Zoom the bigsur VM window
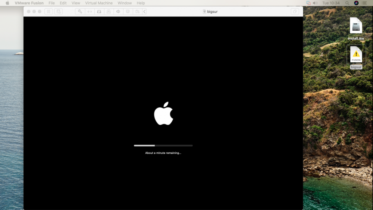373x210 pixels. [40, 12]
